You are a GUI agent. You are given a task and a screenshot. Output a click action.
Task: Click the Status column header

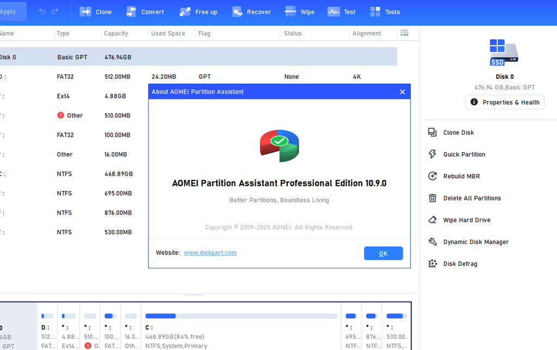[293, 33]
